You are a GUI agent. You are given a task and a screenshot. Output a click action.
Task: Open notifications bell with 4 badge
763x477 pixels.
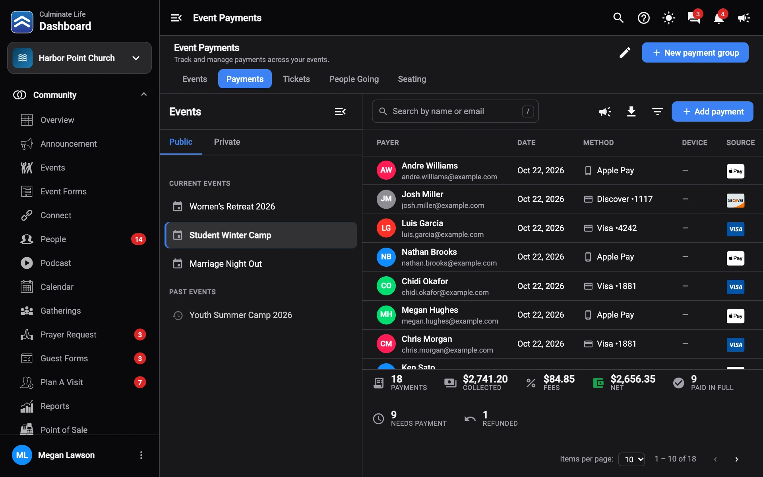pos(719,18)
